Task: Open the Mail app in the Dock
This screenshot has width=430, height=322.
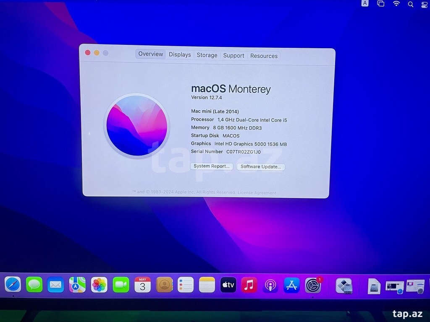Action: pyautogui.click(x=55, y=285)
